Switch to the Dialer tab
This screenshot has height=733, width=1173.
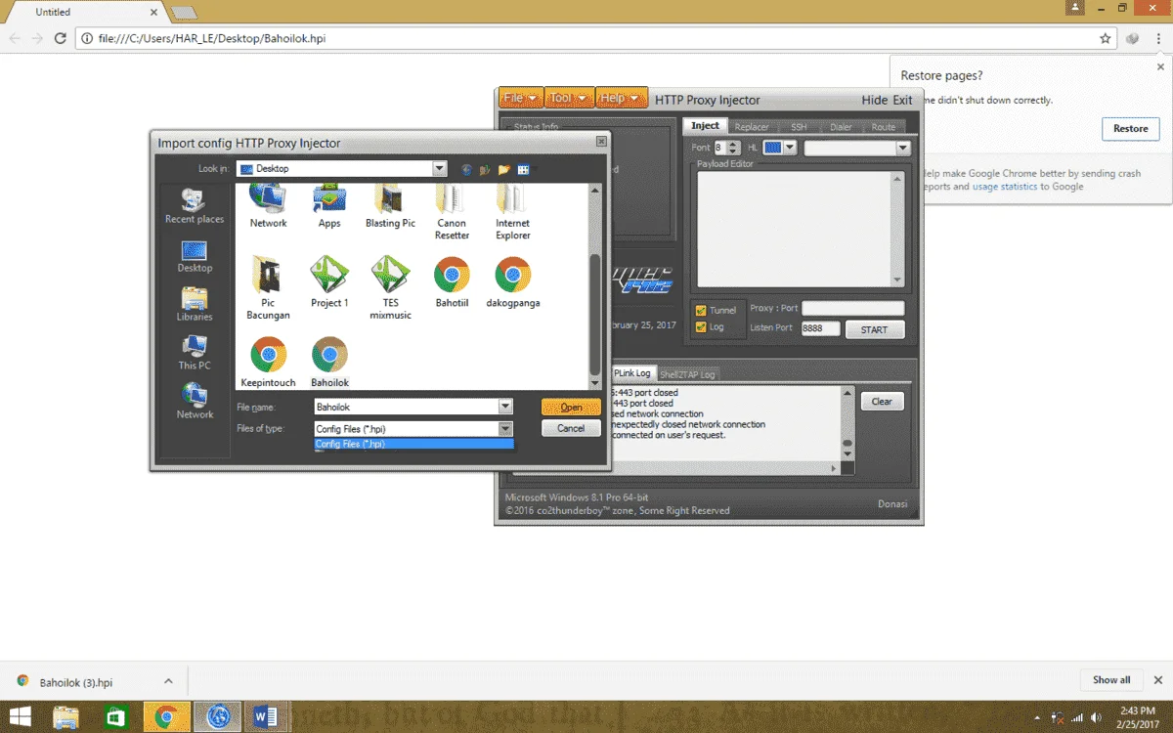click(841, 127)
